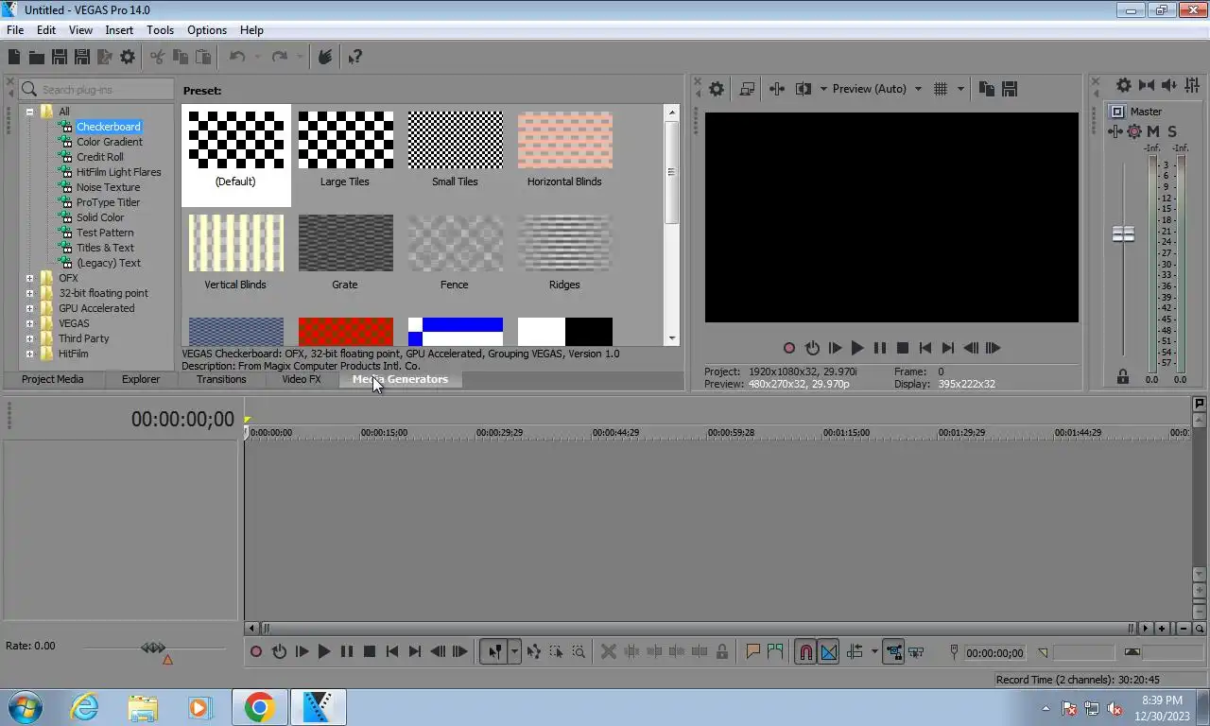Click the Video Output FX icon

(777, 89)
